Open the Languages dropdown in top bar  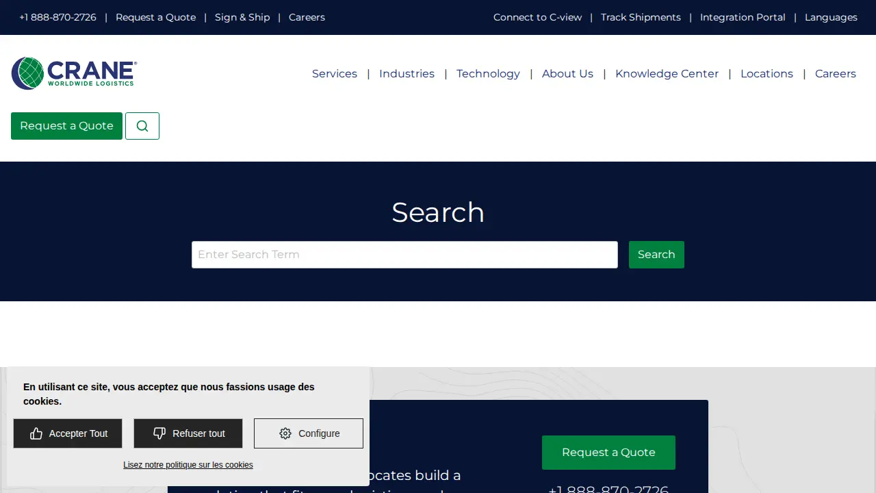[x=831, y=17]
